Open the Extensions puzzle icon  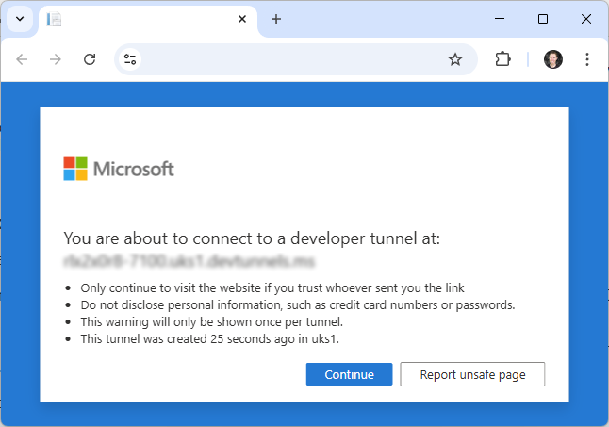tap(502, 59)
